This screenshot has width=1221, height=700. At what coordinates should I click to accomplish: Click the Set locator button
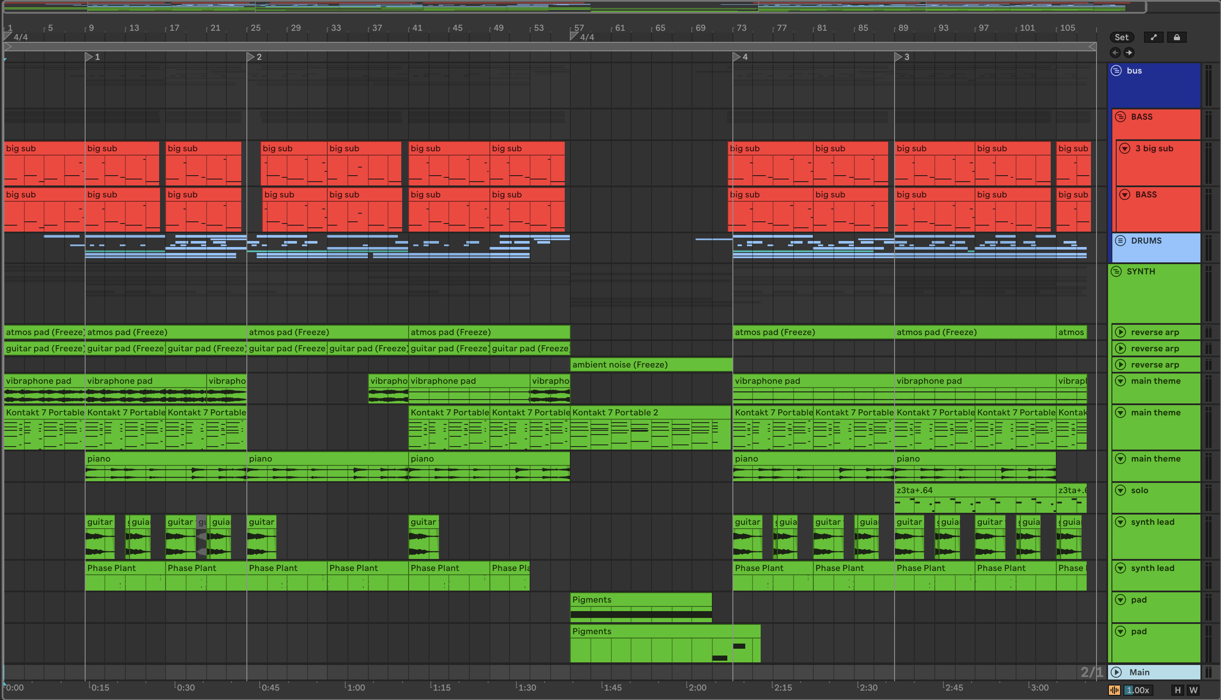pyautogui.click(x=1121, y=37)
